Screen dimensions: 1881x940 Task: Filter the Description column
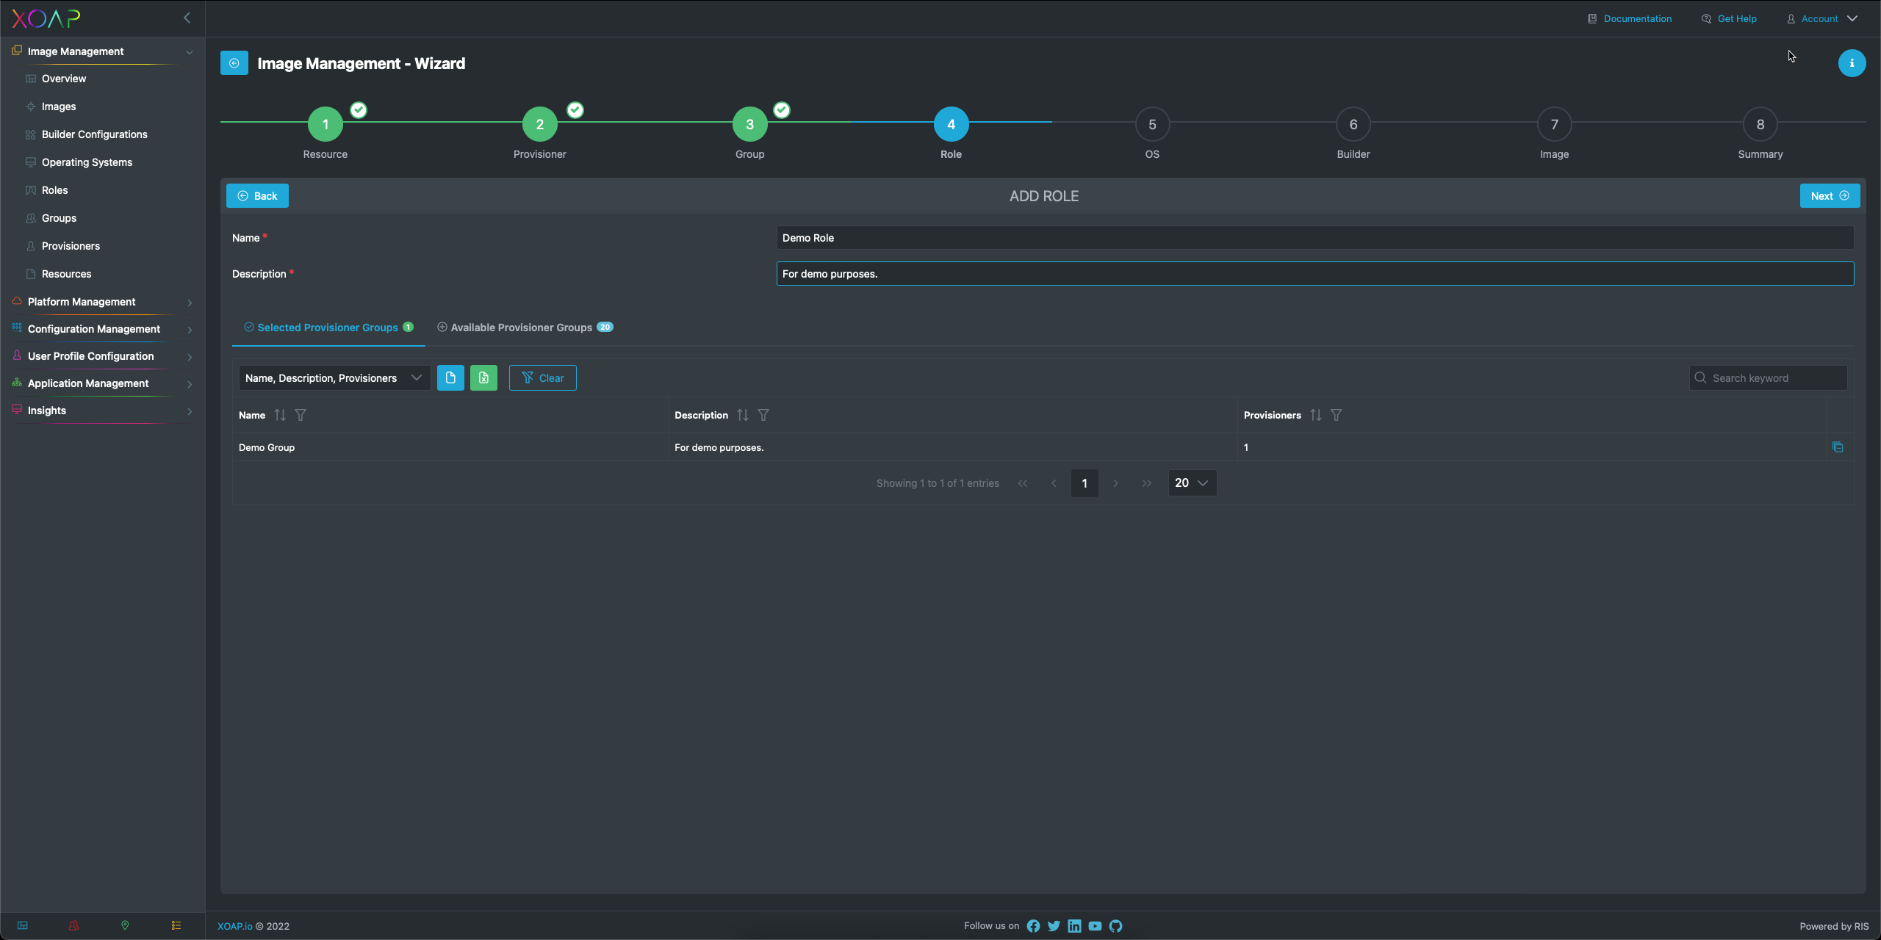point(763,415)
